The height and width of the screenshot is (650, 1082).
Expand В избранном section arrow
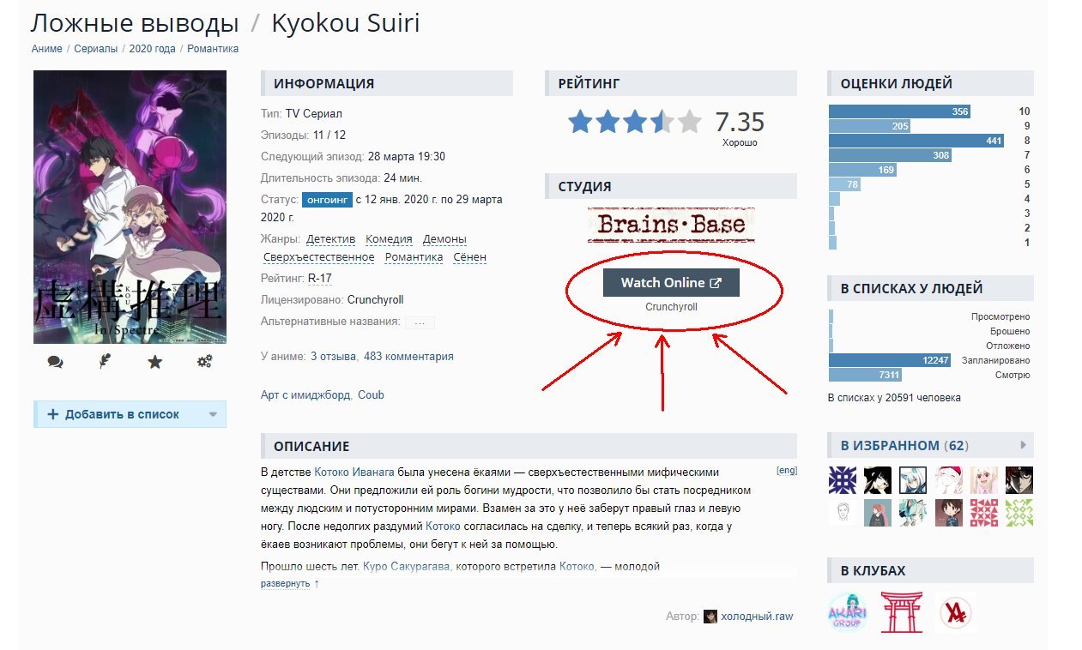point(1023,445)
